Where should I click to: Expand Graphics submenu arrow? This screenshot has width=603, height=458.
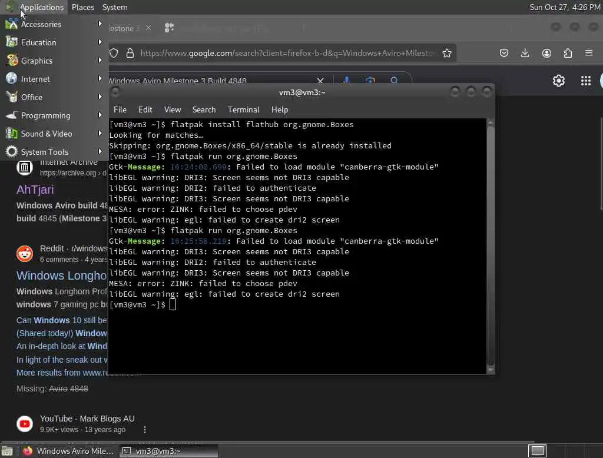100,60
